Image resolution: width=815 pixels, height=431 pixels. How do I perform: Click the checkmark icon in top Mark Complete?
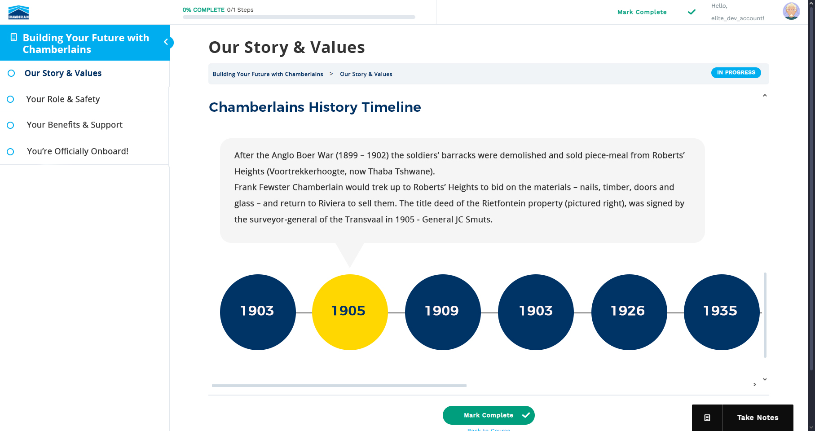pos(692,12)
